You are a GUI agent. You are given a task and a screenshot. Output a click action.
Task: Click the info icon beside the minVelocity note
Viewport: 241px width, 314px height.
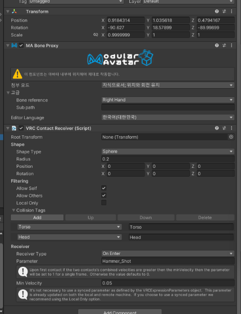point(23,272)
